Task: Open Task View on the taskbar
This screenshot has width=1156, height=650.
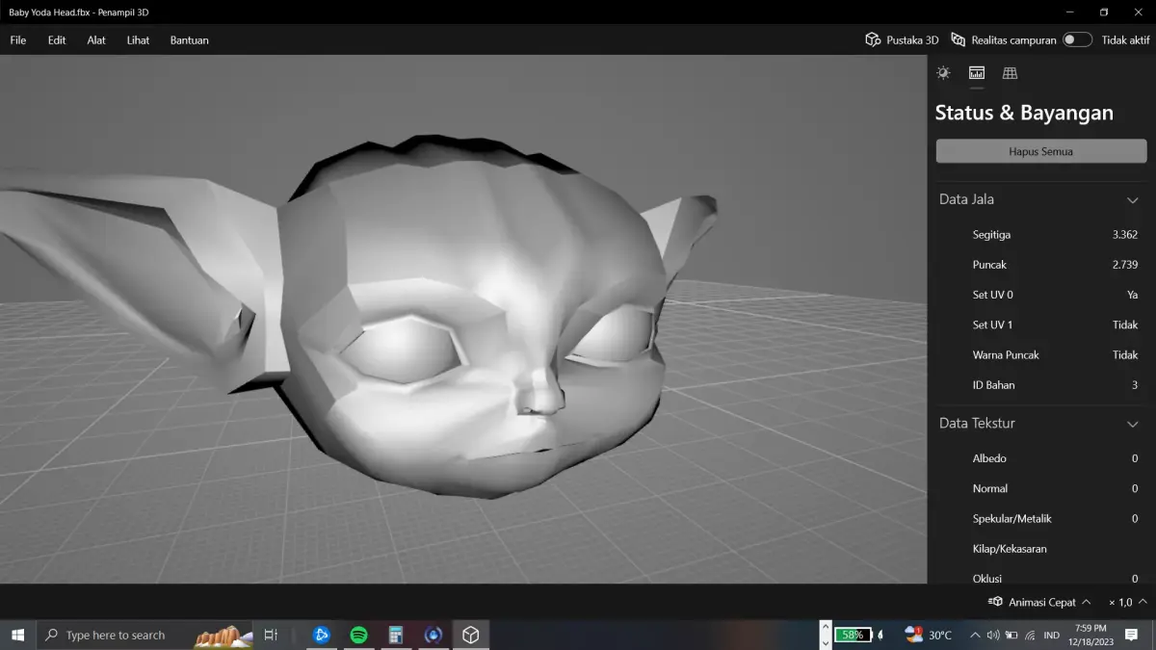Action: coord(271,635)
